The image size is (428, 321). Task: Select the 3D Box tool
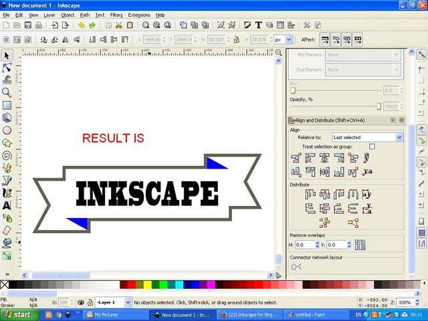(x=7, y=118)
